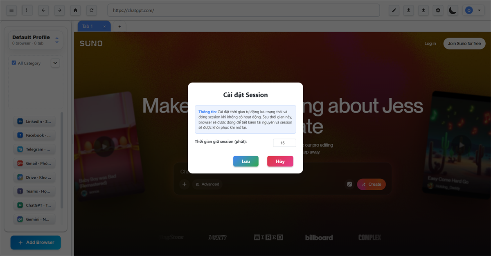Viewport: 491px width, 256px height.
Task: Click Join Suno for free
Action: [464, 43]
